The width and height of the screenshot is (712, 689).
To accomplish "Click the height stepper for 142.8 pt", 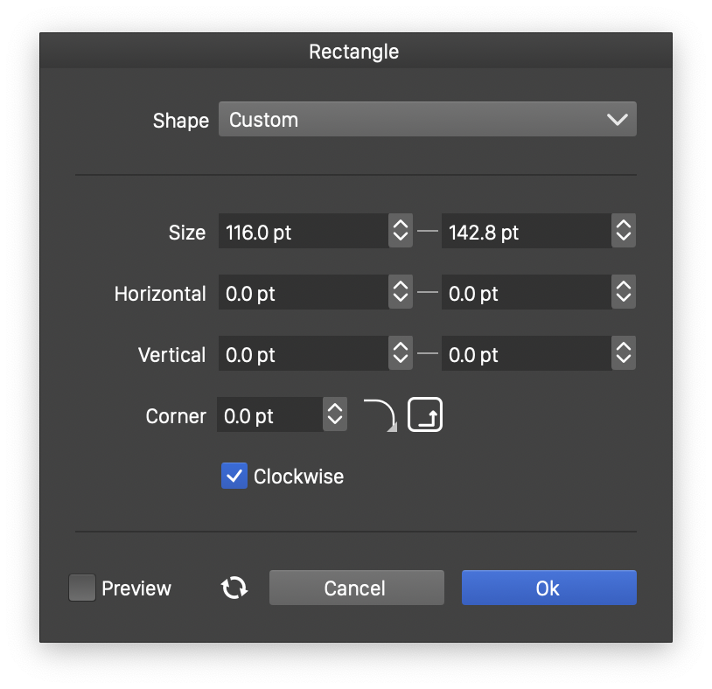I will coord(624,232).
